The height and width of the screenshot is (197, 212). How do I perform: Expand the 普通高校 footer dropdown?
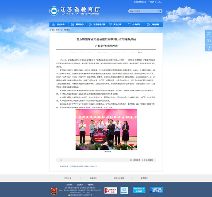[144, 178]
